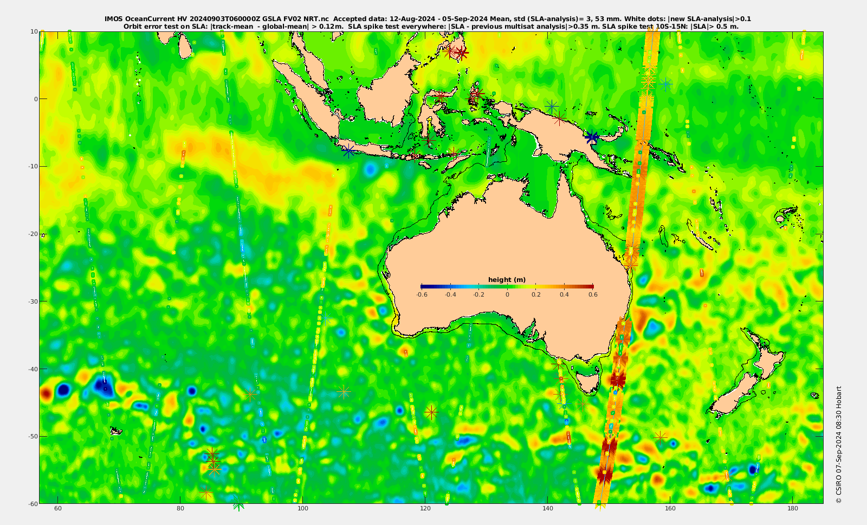This screenshot has height=525, width=867.
Task: Click latitude axis tick label 10
Action: tap(34, 31)
